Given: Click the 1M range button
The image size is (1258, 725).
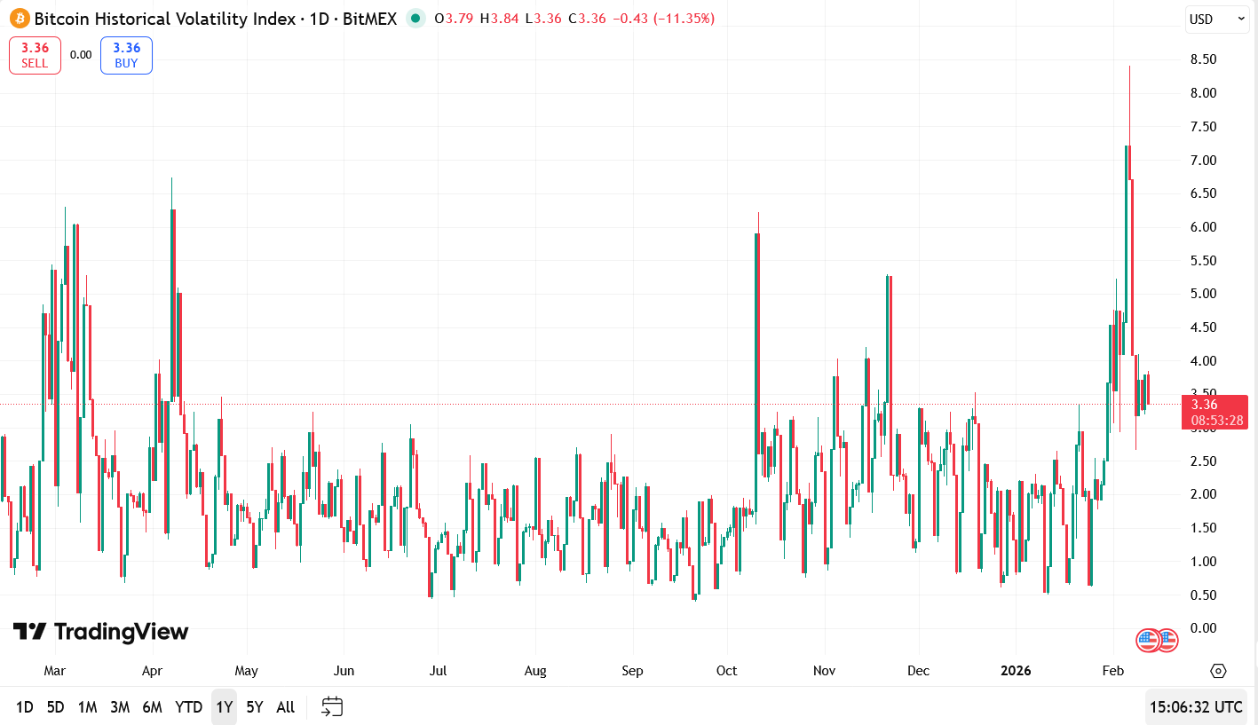Looking at the screenshot, I should (x=88, y=706).
